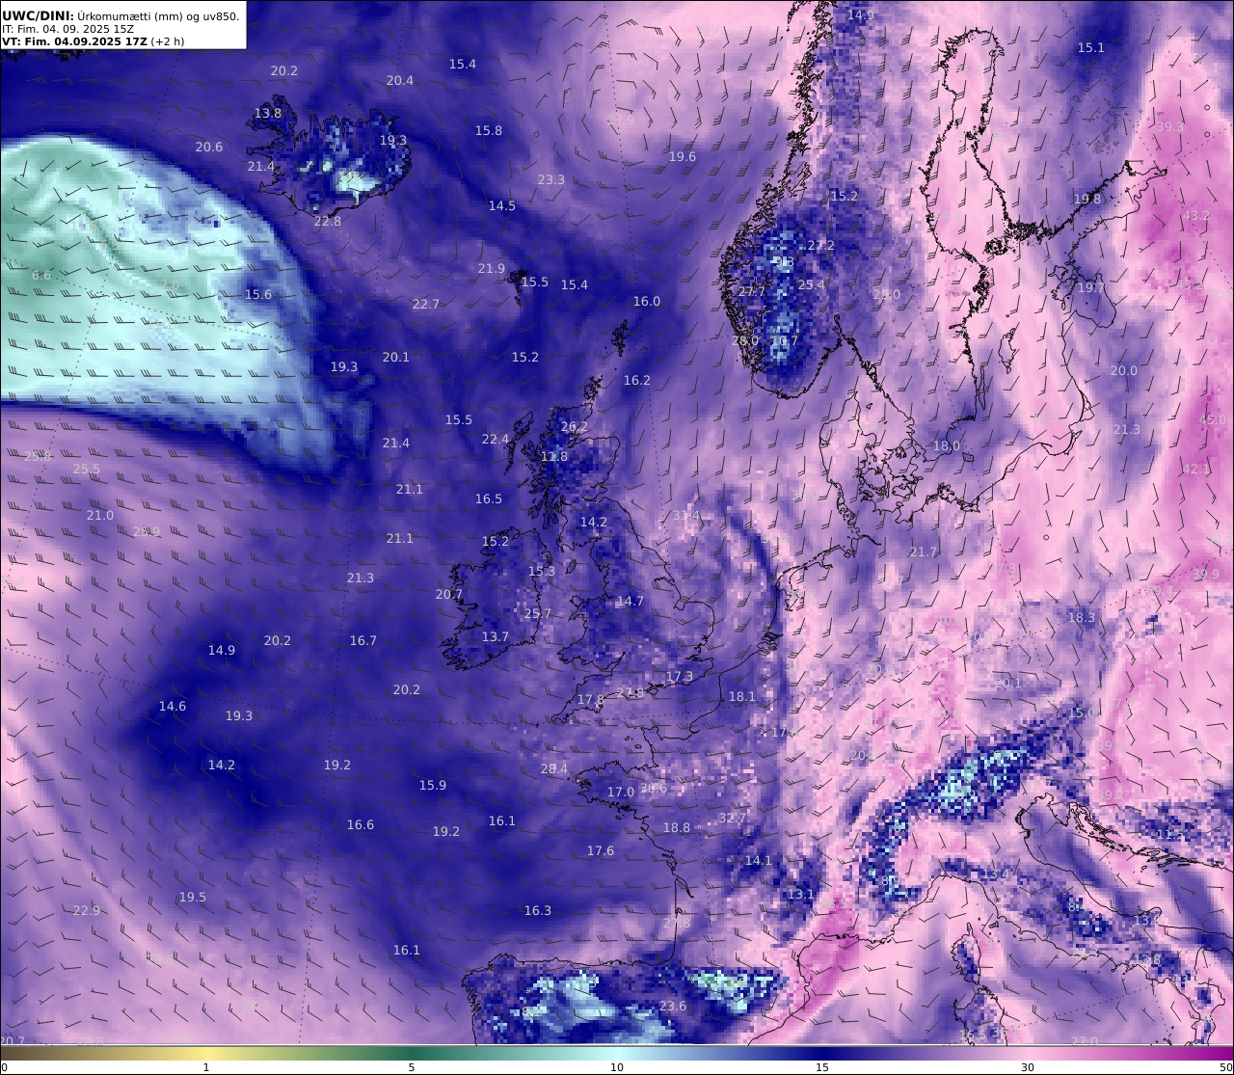Click the 17.0 value over Brittany
The image size is (1234, 1075).
(x=621, y=793)
